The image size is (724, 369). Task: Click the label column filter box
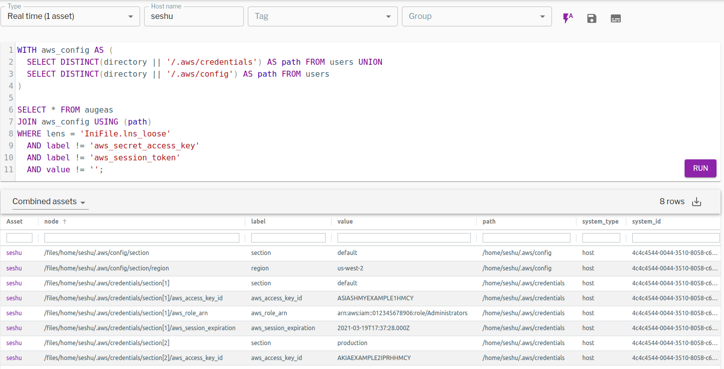click(x=288, y=238)
